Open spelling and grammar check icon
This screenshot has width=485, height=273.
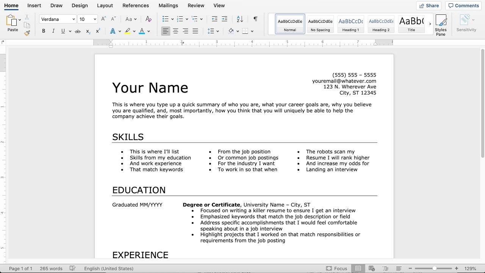click(73, 268)
